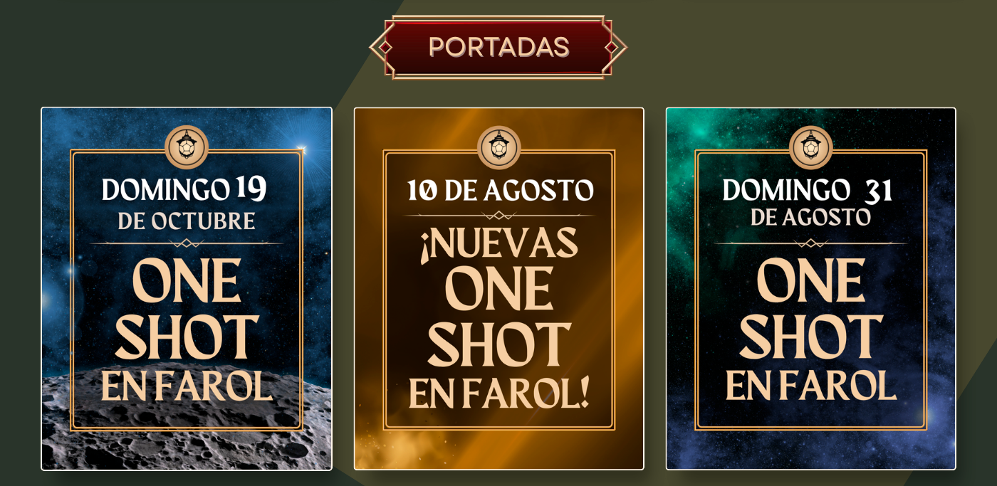This screenshot has height=486, width=997.
Task: Click ornamental divider under '10 DE AGOSTO'
Action: click(499, 216)
